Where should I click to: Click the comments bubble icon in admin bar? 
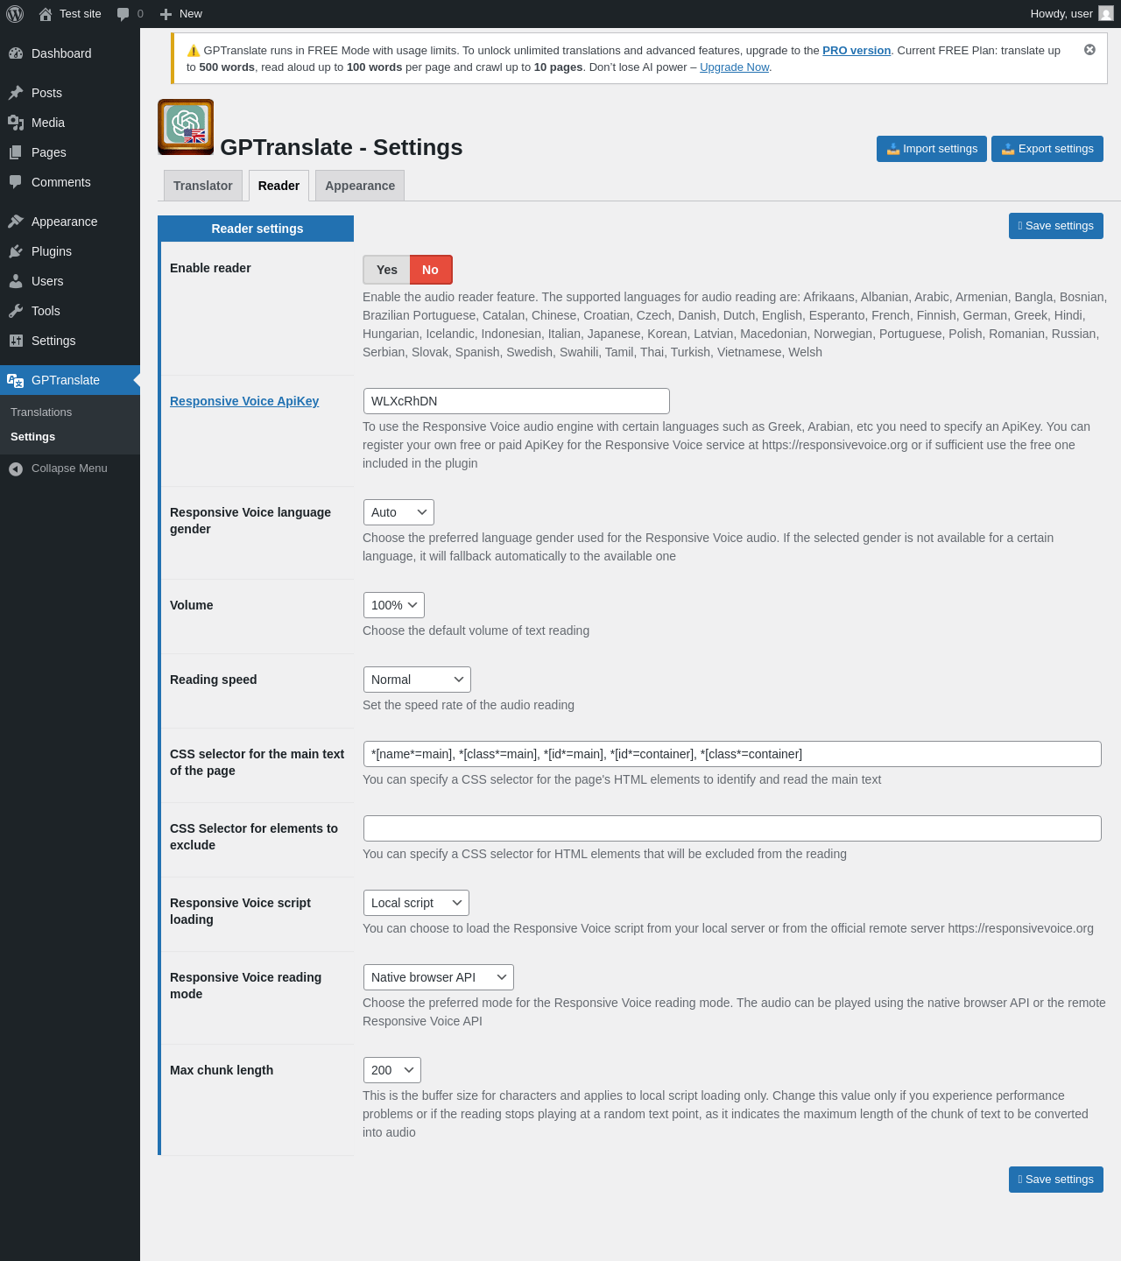(123, 14)
